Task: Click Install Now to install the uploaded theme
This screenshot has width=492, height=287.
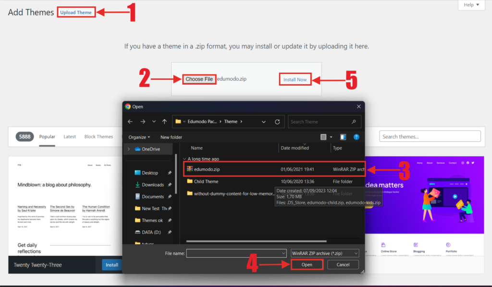Action: tap(295, 79)
